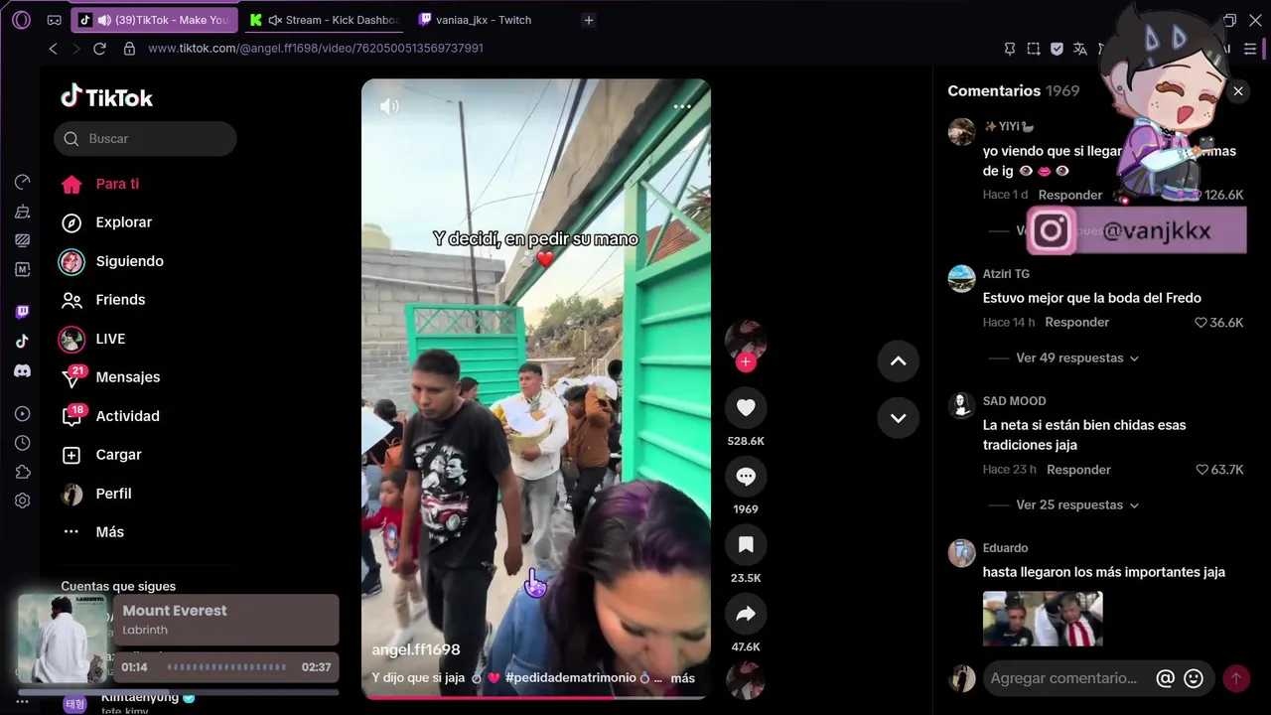
Task: Open comments via speech bubble icon
Action: point(746,477)
